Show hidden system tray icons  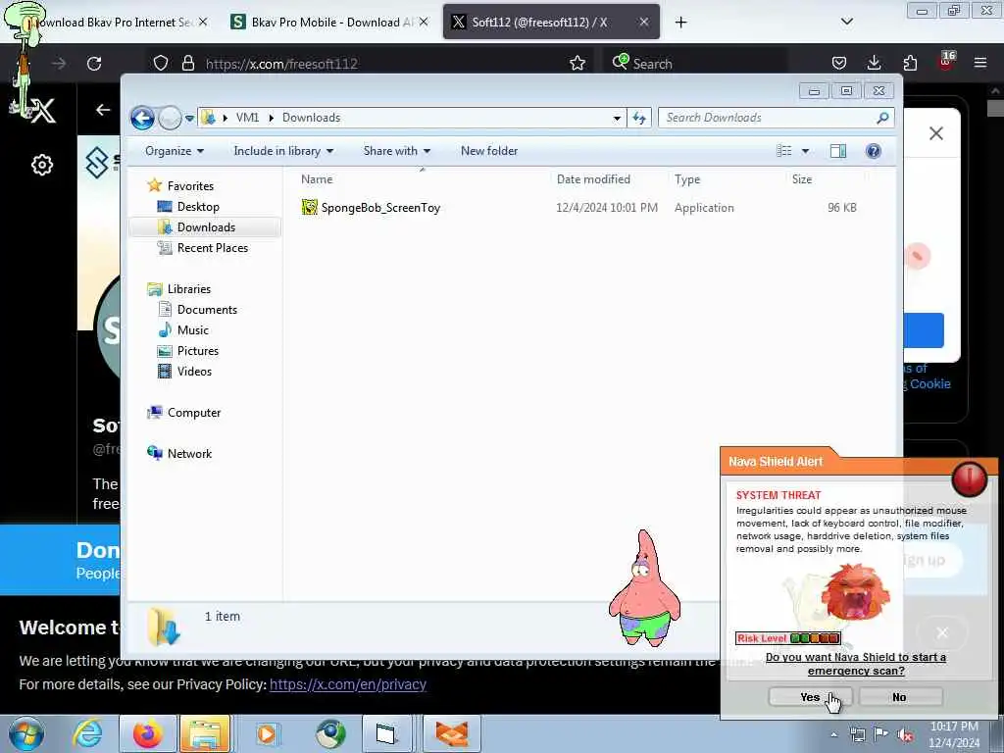click(833, 735)
